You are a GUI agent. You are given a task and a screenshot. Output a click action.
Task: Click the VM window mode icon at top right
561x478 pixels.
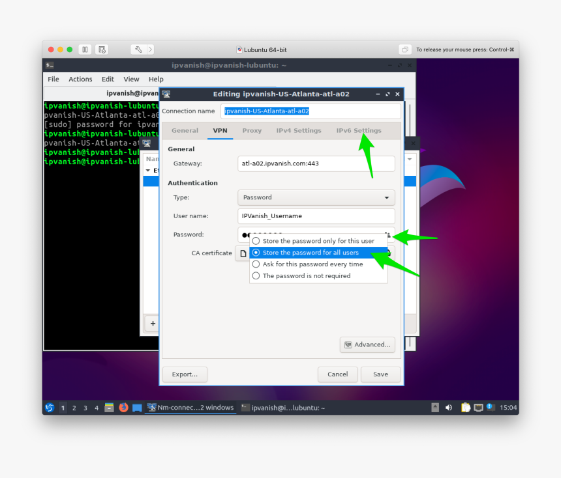click(x=405, y=49)
